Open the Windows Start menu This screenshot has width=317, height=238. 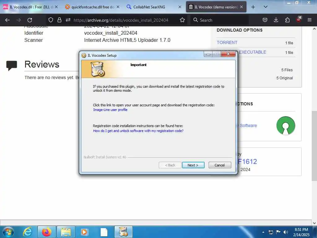coord(8,232)
